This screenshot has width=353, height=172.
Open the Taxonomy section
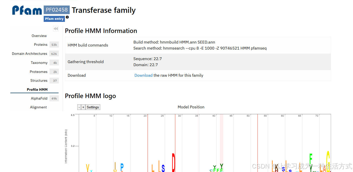pyautogui.click(x=39, y=63)
